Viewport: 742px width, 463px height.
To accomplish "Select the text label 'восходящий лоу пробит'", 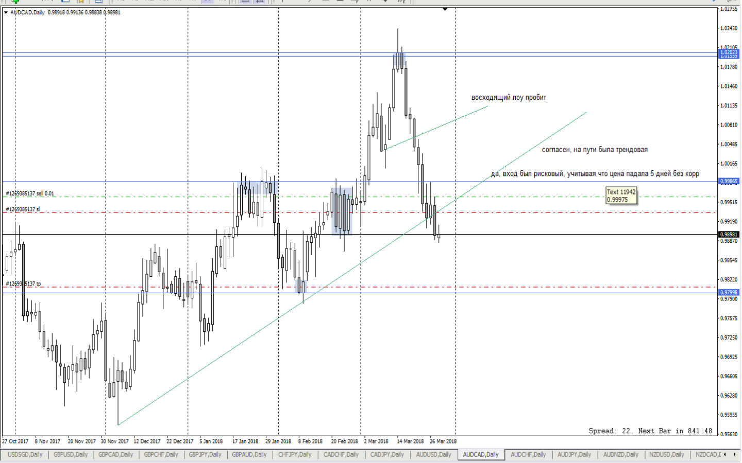I will [509, 98].
